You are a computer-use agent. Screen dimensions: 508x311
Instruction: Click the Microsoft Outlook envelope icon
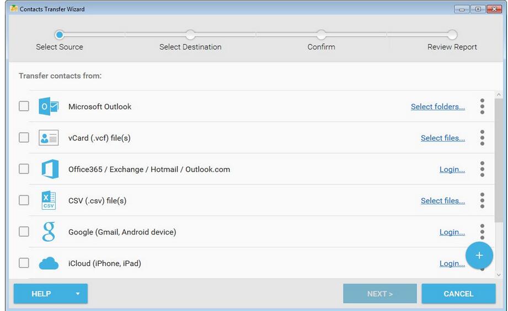tap(49, 106)
